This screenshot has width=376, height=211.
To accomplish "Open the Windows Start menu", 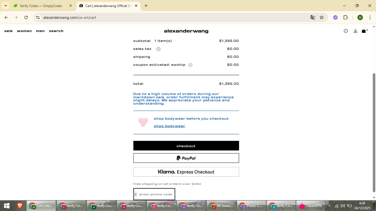I will [x=7, y=206].
